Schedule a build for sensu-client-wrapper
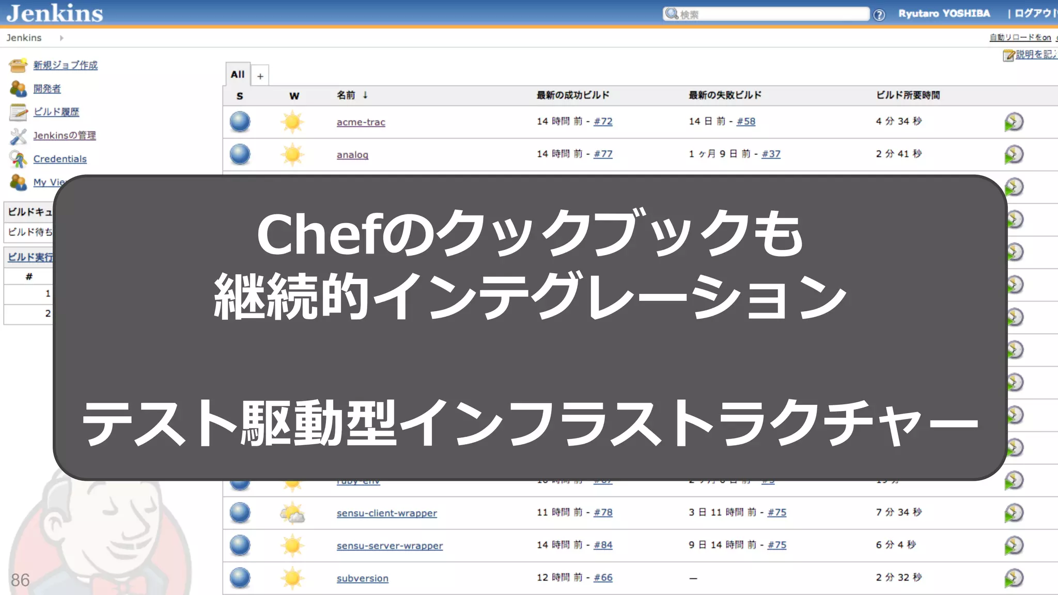 point(1014,513)
